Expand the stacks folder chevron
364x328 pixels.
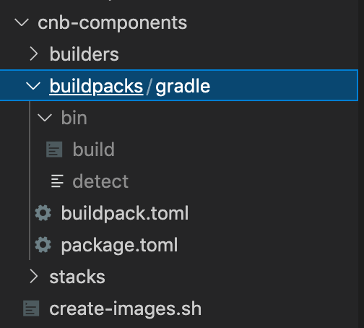click(x=34, y=277)
